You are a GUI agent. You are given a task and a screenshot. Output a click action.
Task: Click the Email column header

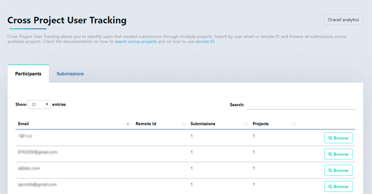23,124
